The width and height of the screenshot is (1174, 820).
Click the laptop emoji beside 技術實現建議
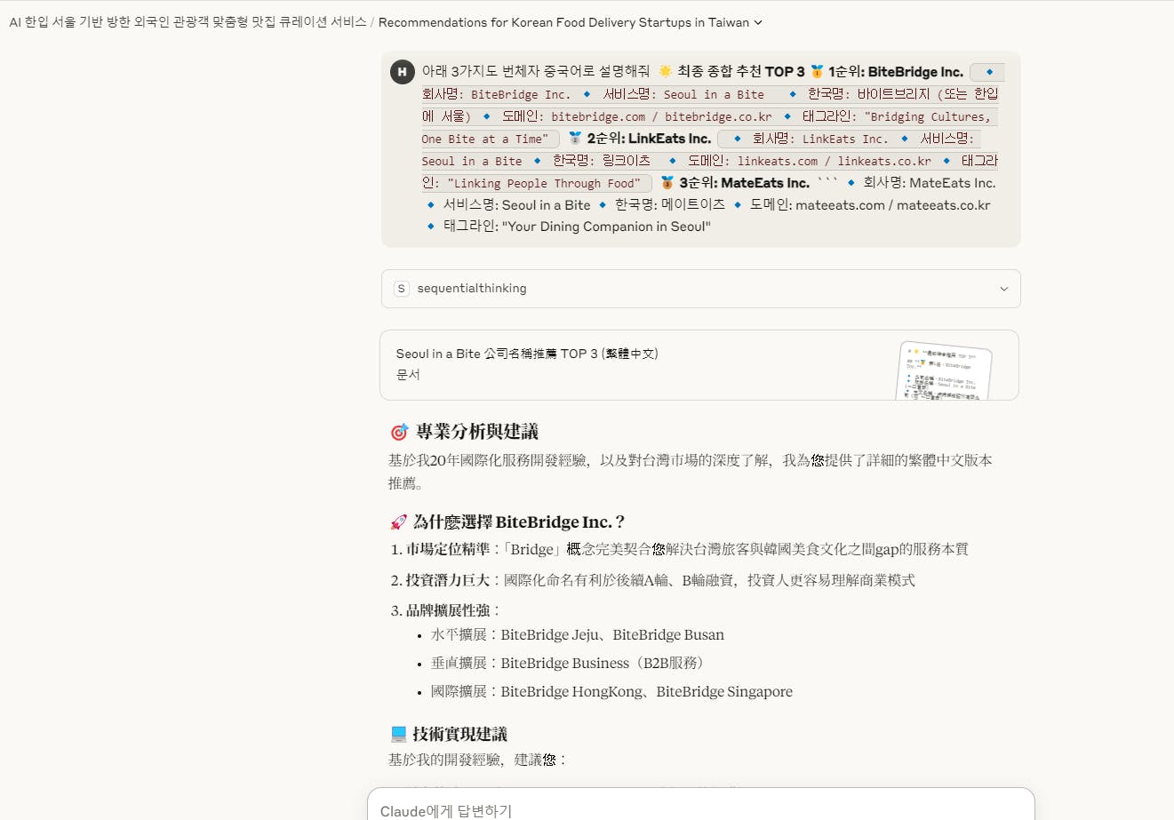(399, 735)
